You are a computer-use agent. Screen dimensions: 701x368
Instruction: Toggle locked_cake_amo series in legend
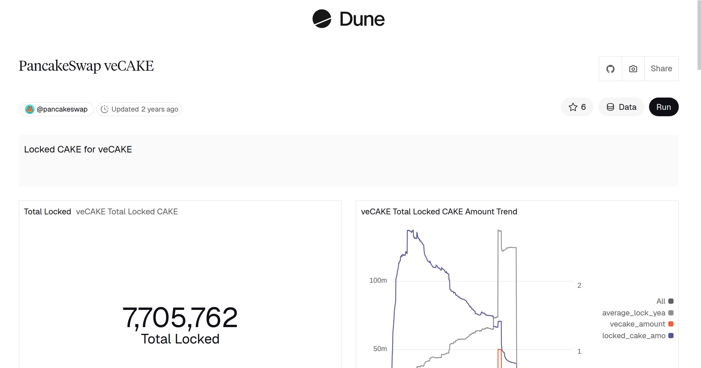(634, 336)
